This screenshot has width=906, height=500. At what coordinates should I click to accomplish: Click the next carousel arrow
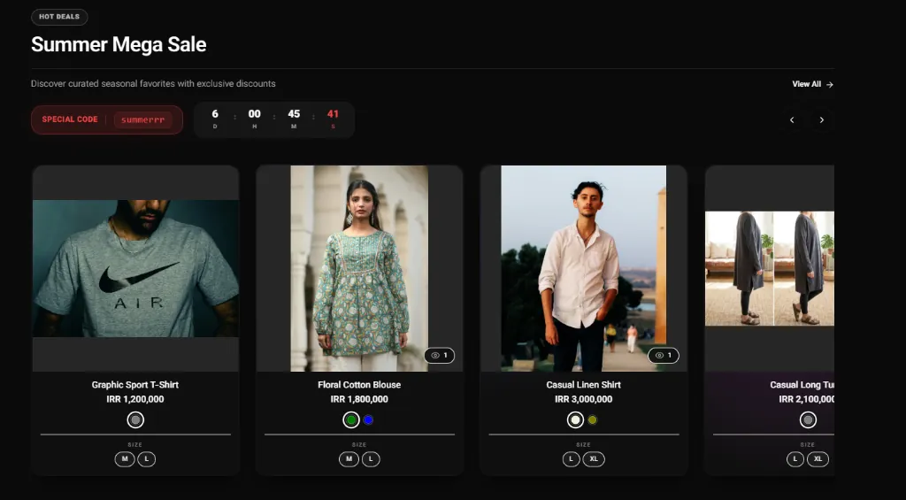coord(822,119)
